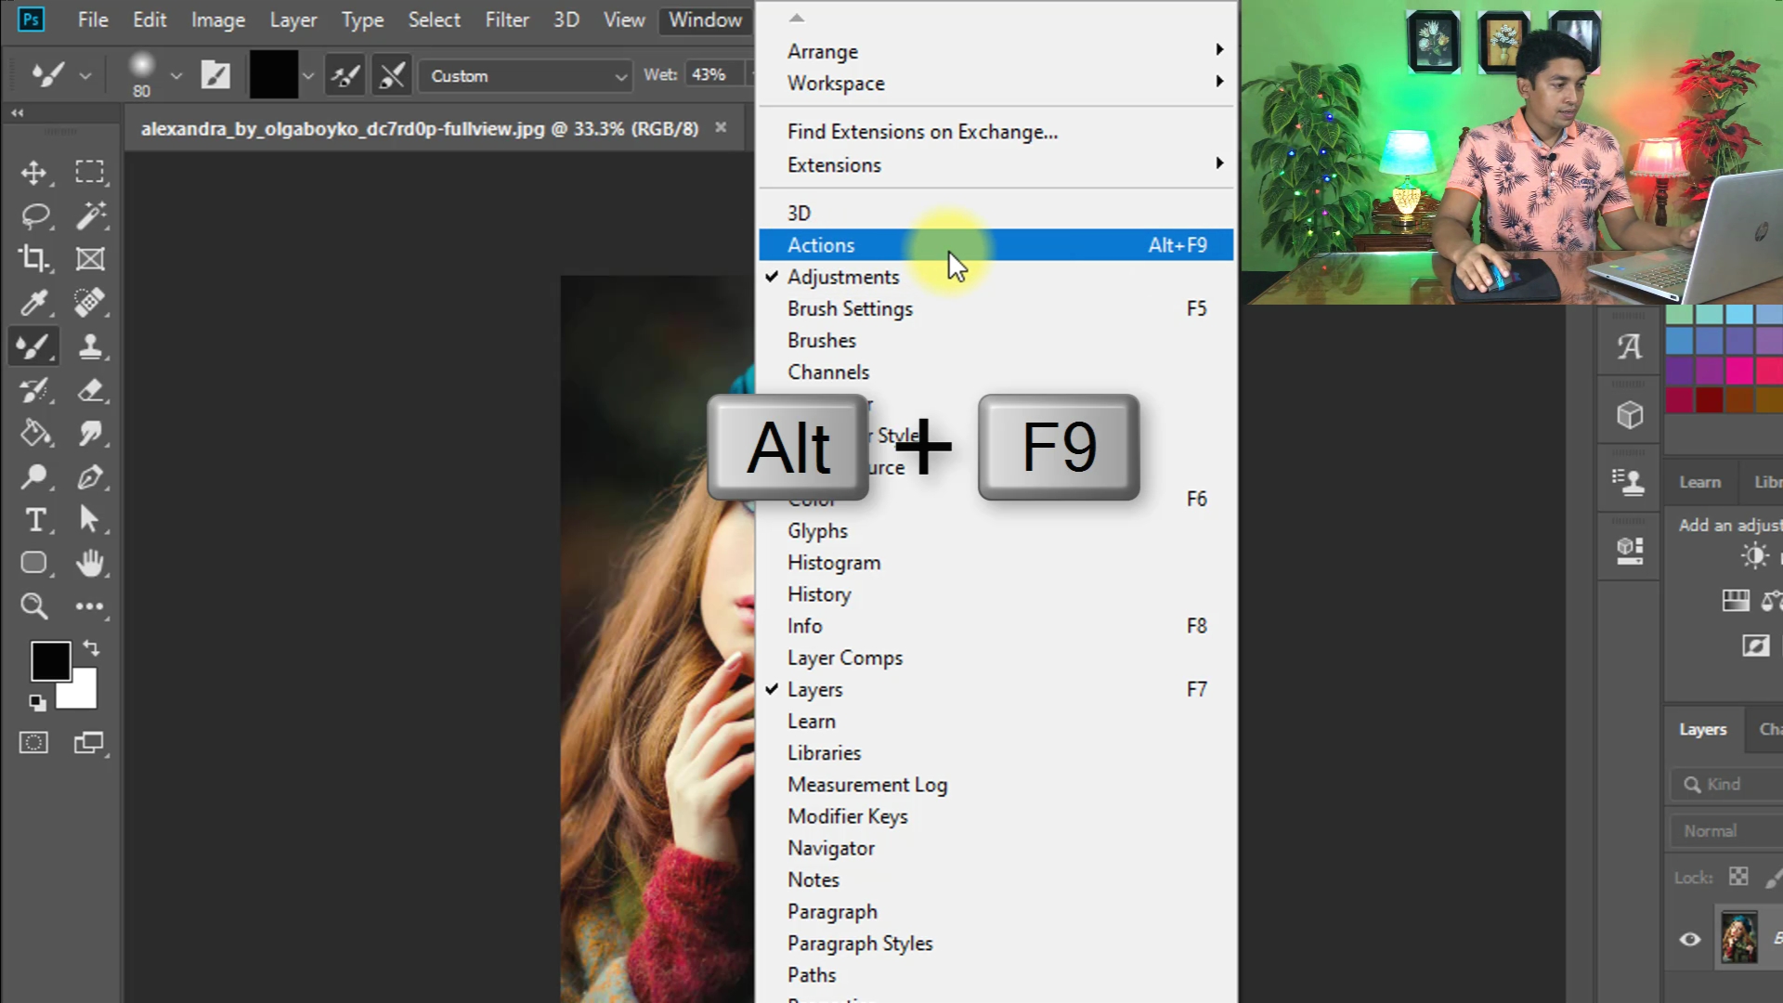Hide the Background layer with eye icon
The width and height of the screenshot is (1783, 1003).
coord(1690,939)
